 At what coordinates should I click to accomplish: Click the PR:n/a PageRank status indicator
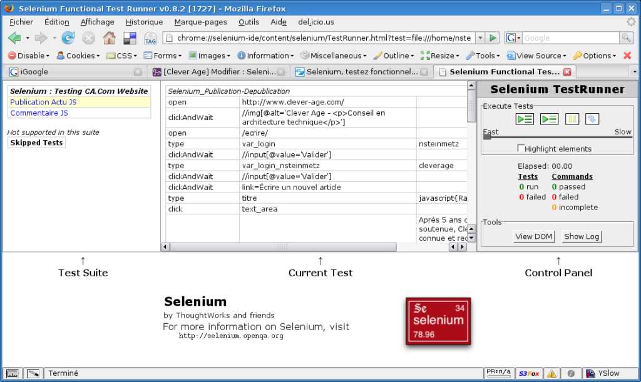point(498,372)
